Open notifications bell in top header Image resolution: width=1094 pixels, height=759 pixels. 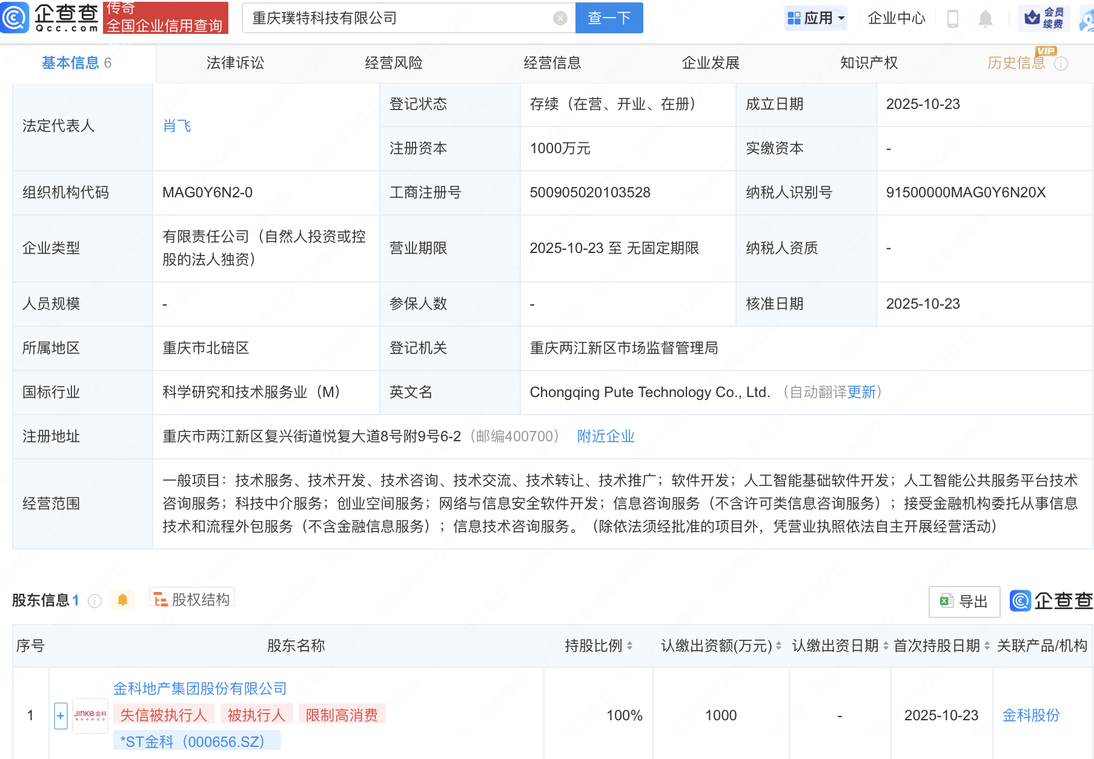[985, 19]
